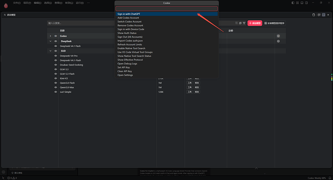Close the language models panel
The width and height of the screenshot is (333, 180).
click(x=328, y=15)
